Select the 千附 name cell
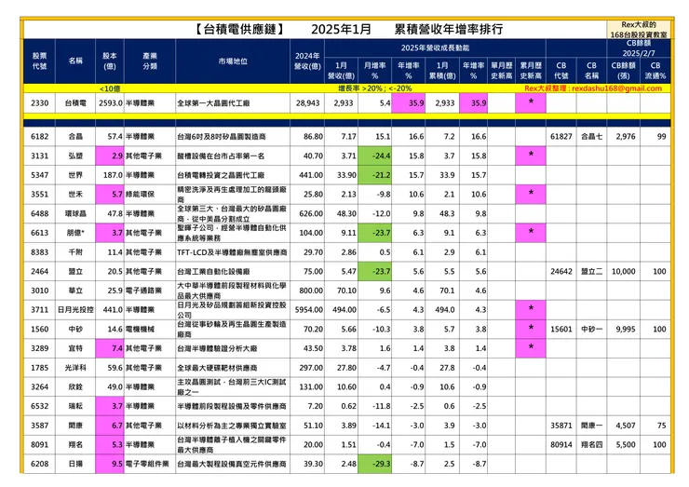Viewport: 689px width, 487px height. click(x=75, y=252)
